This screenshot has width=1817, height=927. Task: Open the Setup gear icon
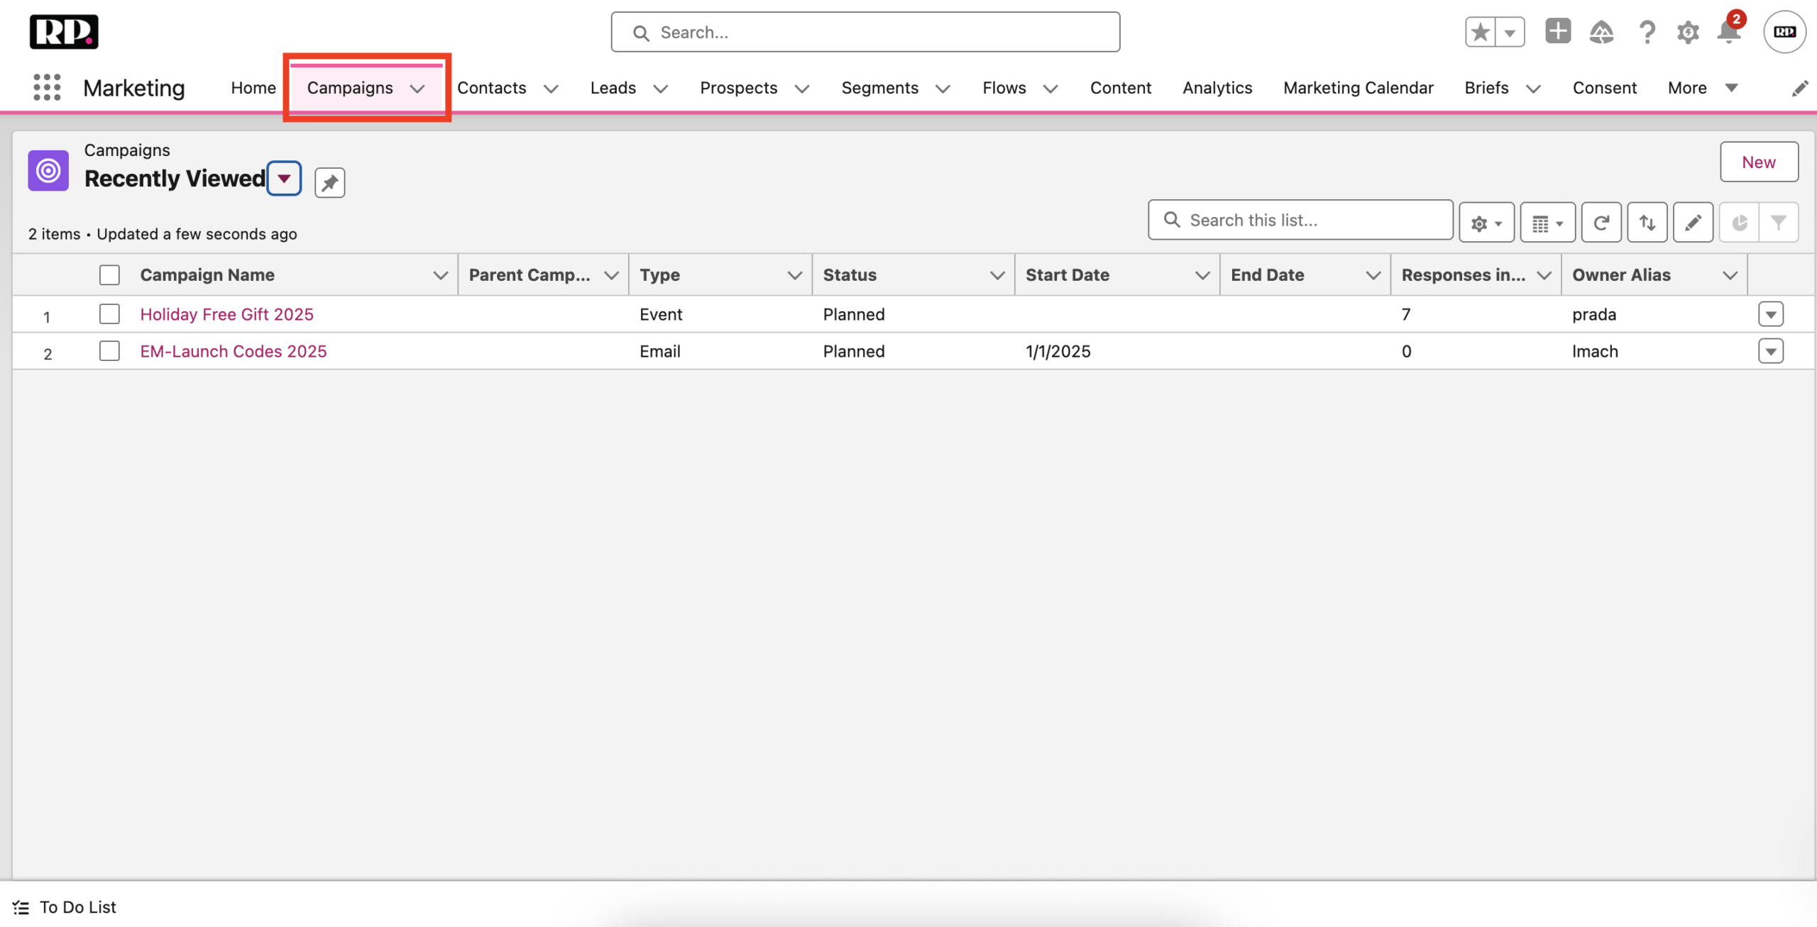(1688, 32)
